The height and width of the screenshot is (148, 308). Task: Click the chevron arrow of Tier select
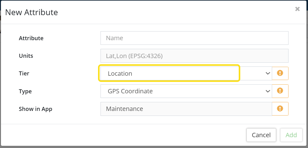tap(268, 74)
